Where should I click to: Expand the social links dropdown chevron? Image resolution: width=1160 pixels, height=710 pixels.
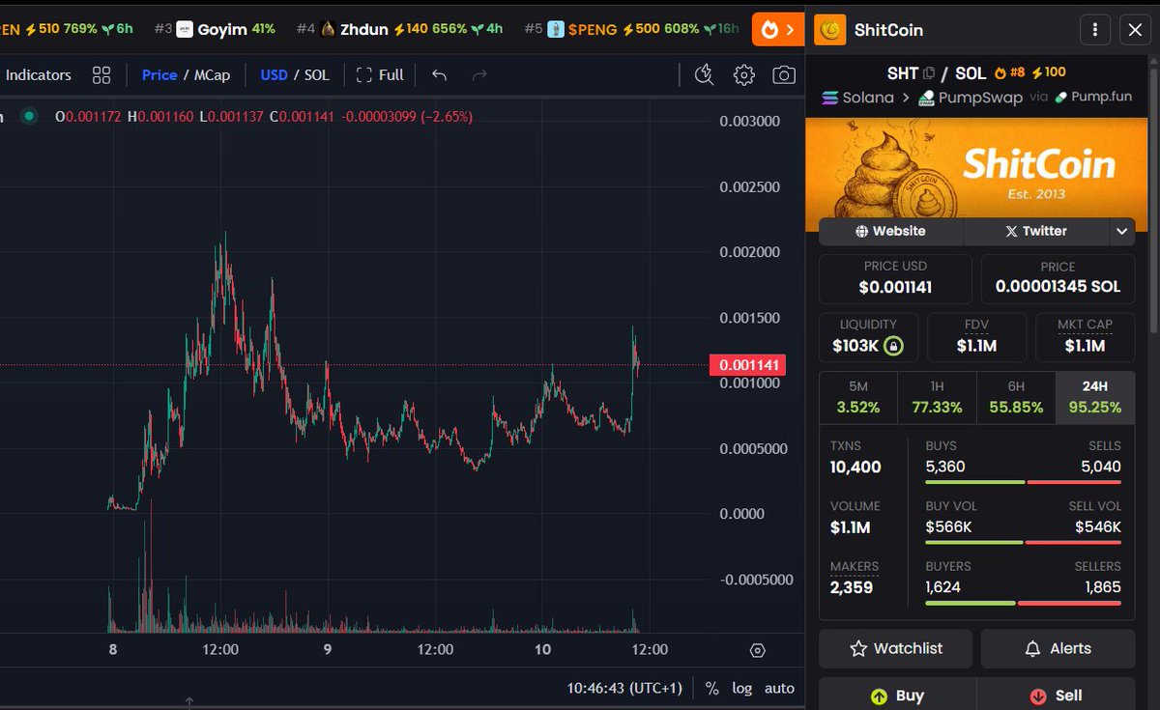click(x=1121, y=231)
